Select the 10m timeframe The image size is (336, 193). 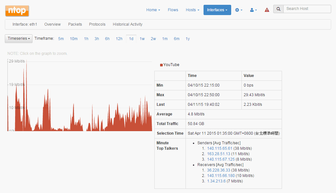click(74, 39)
